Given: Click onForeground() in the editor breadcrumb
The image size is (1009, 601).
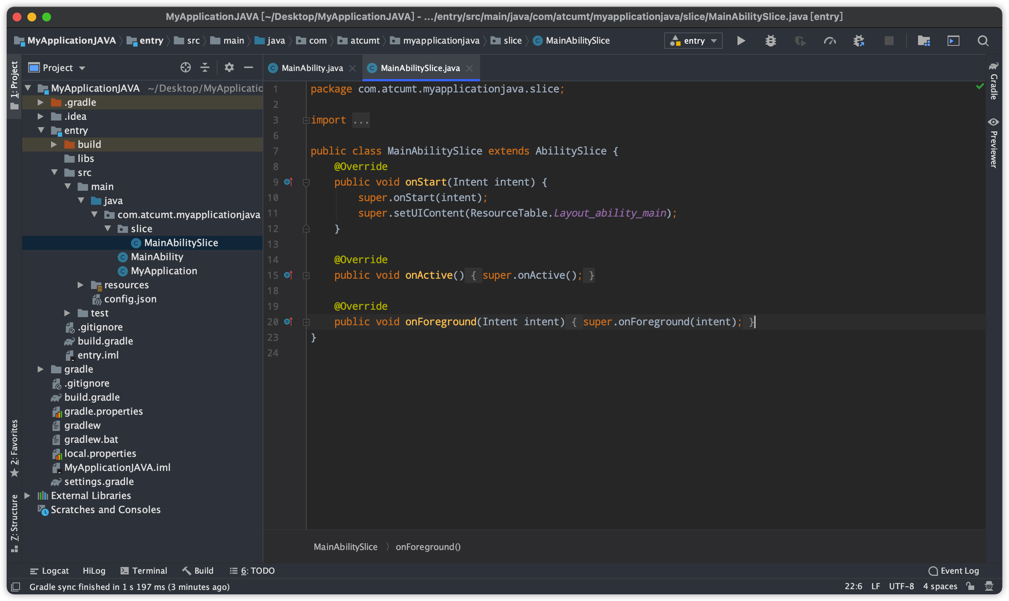Looking at the screenshot, I should (x=428, y=546).
